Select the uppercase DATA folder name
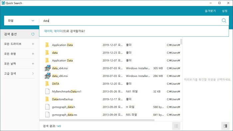Screen dimensions: 233x131 pyautogui.click(x=56, y=84)
